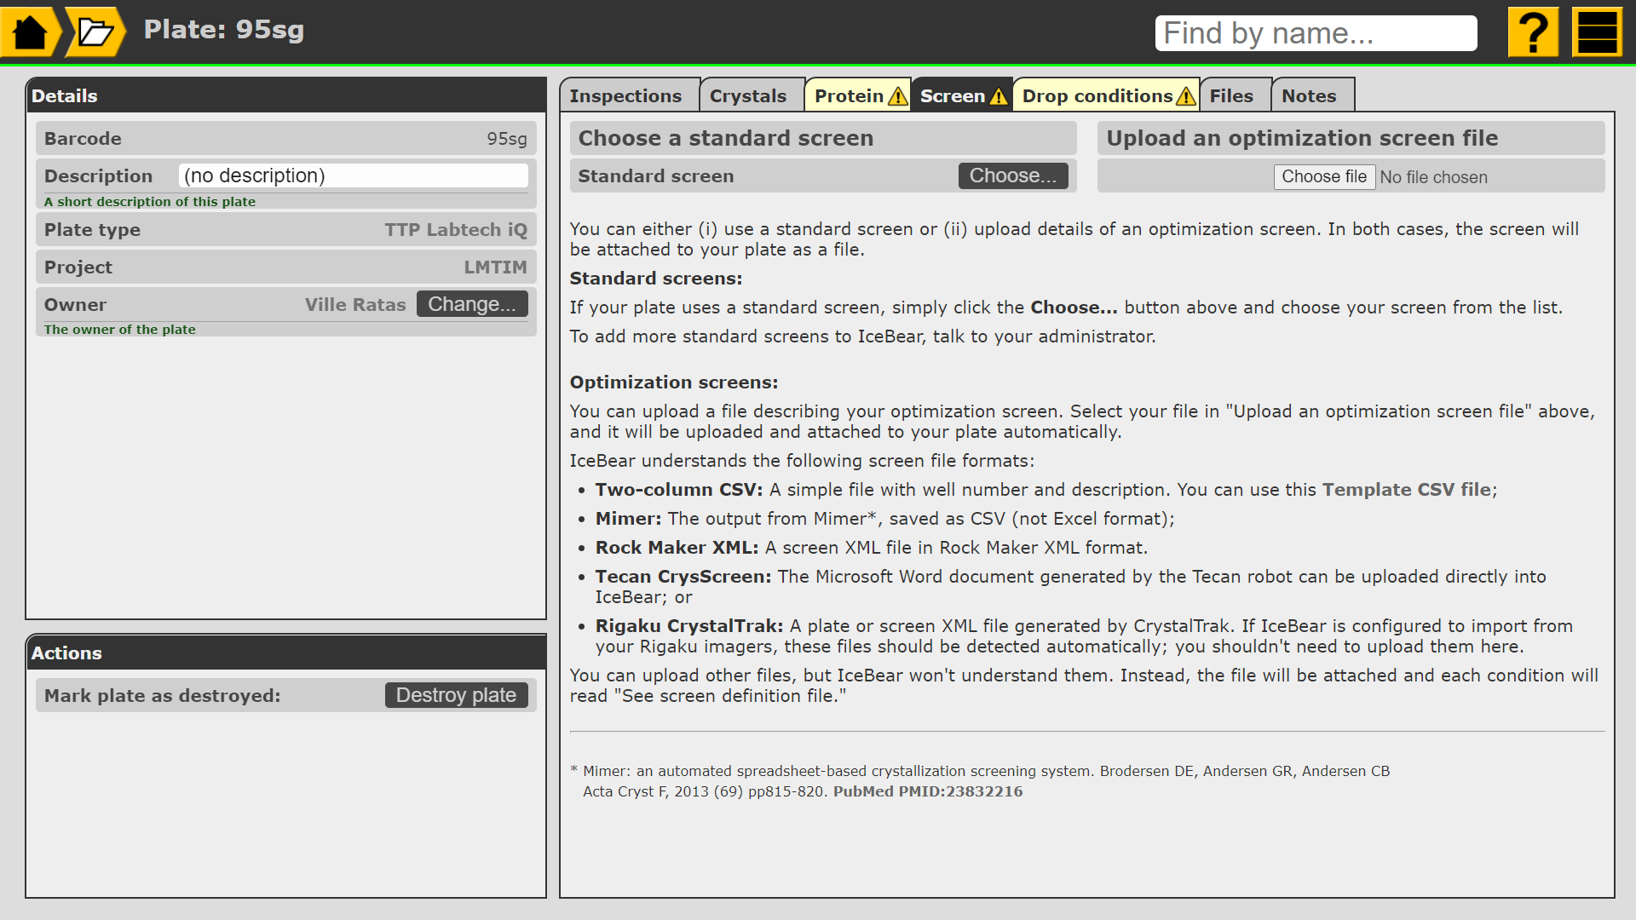The image size is (1636, 920).
Task: Click the LMTIM project value
Action: 495,267
